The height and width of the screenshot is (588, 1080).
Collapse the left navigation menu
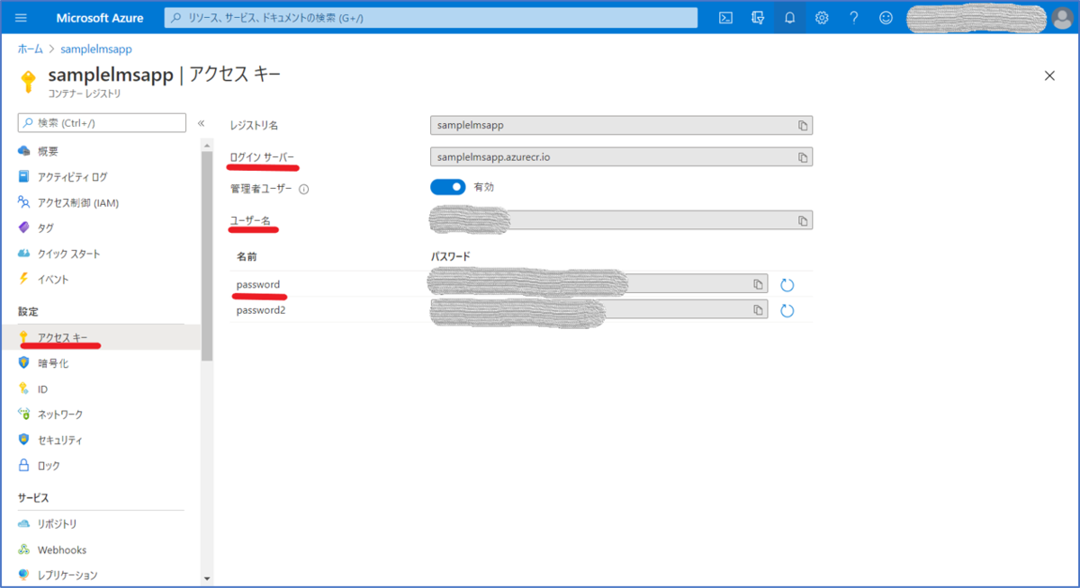202,123
